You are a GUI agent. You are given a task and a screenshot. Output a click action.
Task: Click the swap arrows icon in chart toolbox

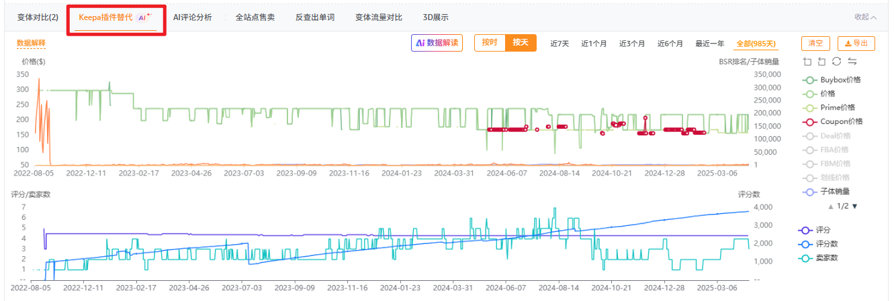pyautogui.click(x=852, y=62)
